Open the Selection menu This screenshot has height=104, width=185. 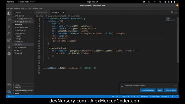coord(17,9)
